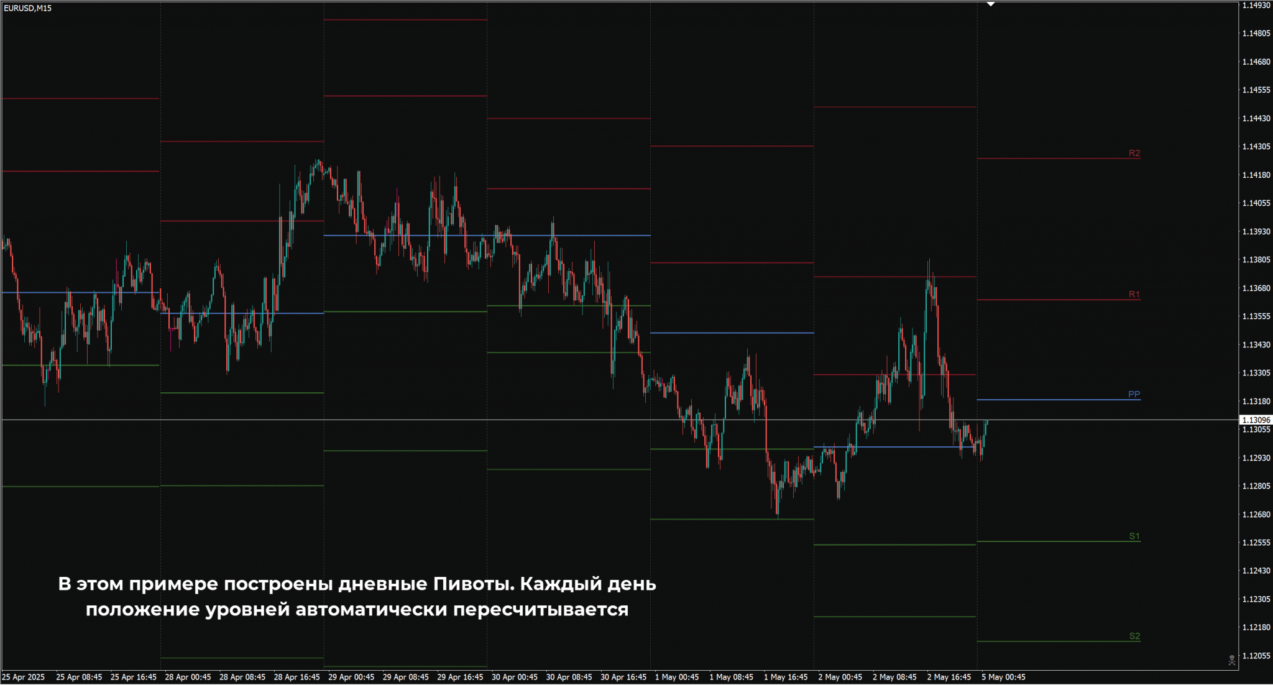Click the 1.12680 price scale label
The width and height of the screenshot is (1273, 685).
pos(1256,515)
